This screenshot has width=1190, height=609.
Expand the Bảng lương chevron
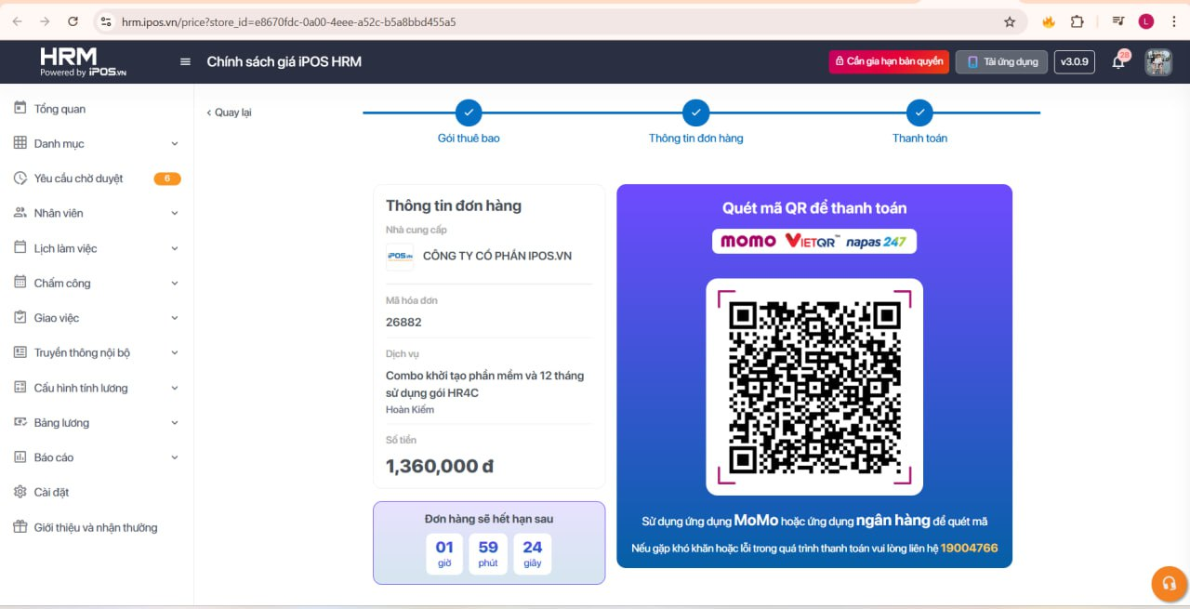(175, 423)
